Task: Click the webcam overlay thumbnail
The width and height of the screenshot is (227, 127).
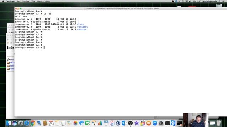Action: pyautogui.click(x=195, y=120)
